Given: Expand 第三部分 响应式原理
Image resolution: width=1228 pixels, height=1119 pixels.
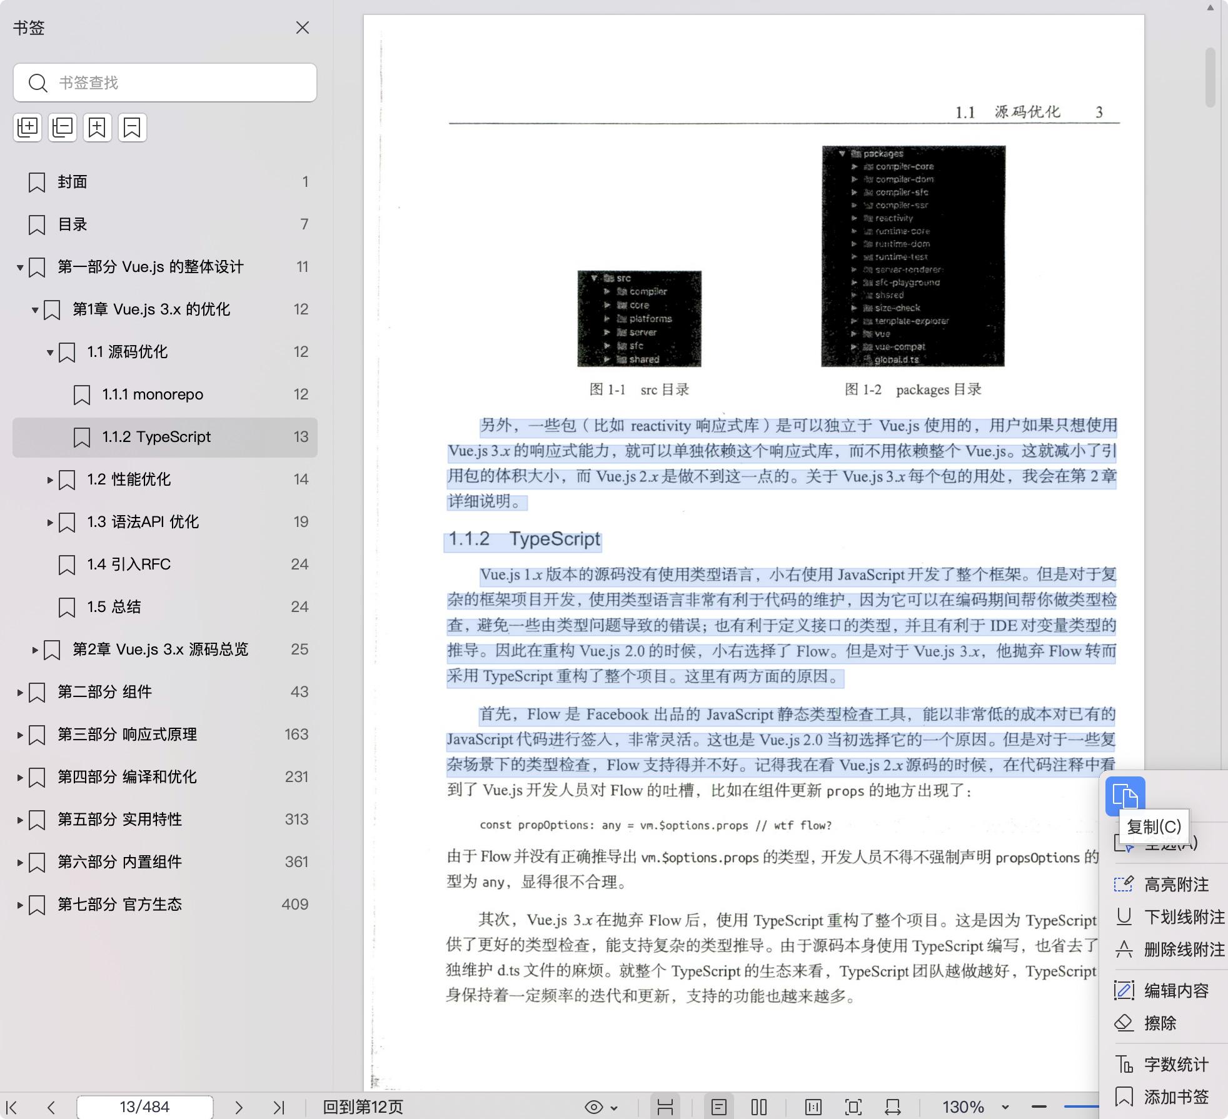Looking at the screenshot, I should click(x=20, y=735).
